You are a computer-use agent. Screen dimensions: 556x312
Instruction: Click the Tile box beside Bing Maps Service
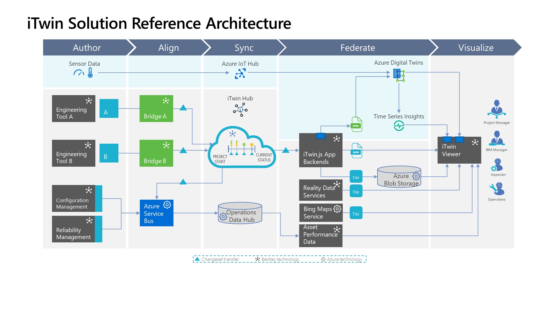(356, 213)
